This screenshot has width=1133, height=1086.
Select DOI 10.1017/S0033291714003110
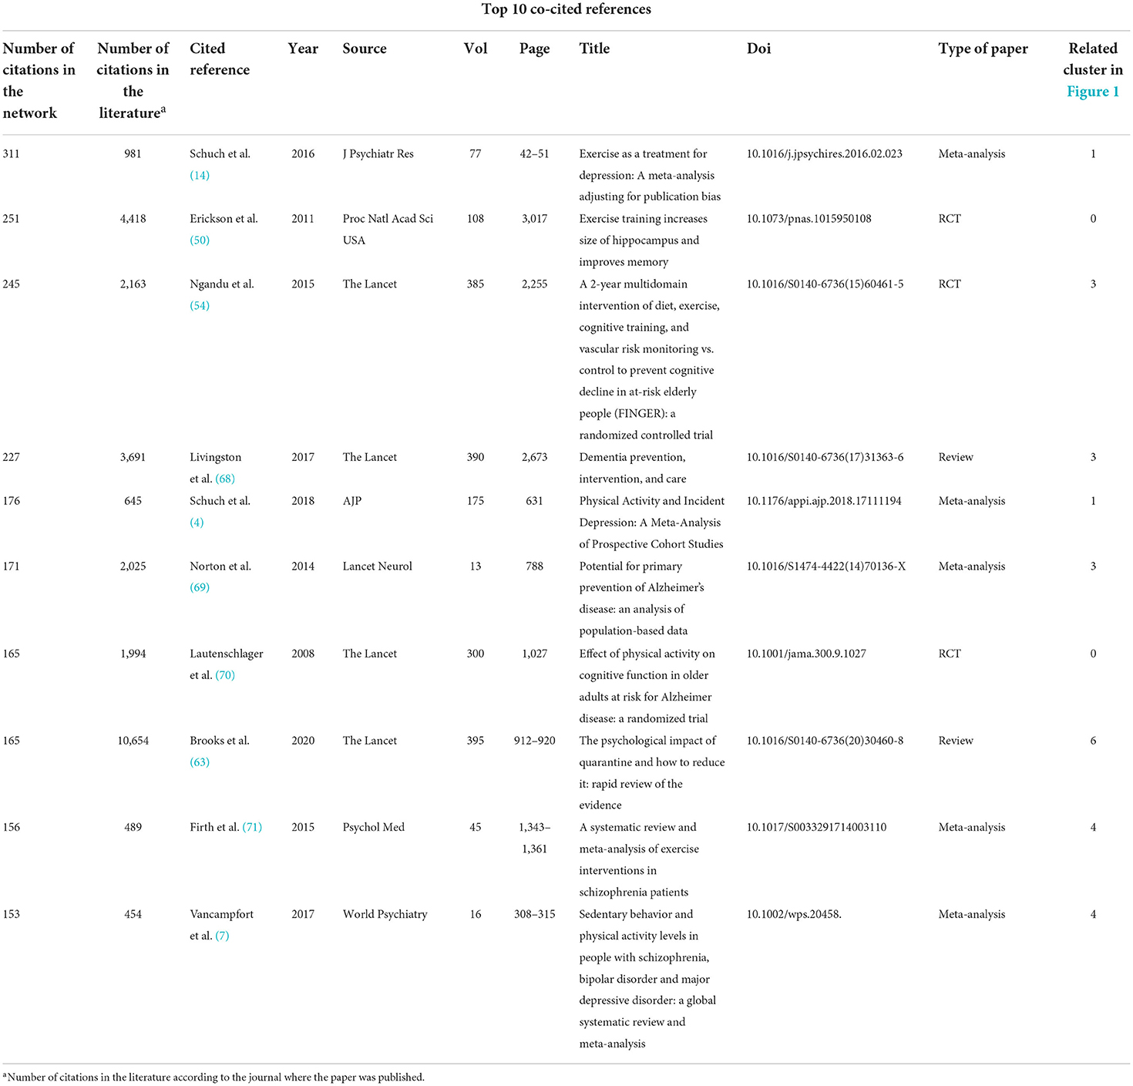816,828
